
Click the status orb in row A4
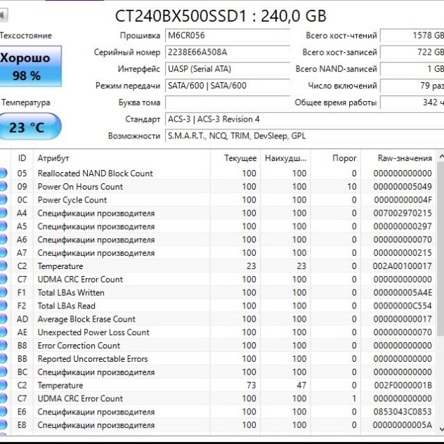click(x=3, y=213)
